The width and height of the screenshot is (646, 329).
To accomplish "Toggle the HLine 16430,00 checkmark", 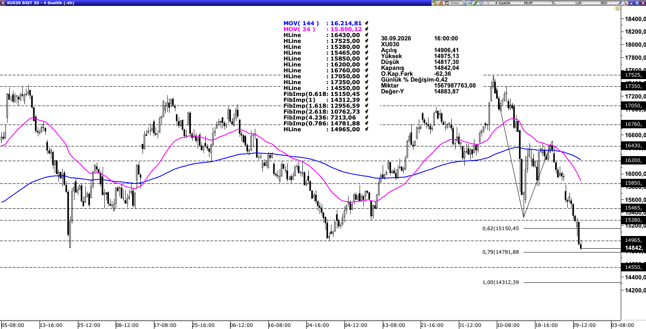I will click(x=367, y=35).
